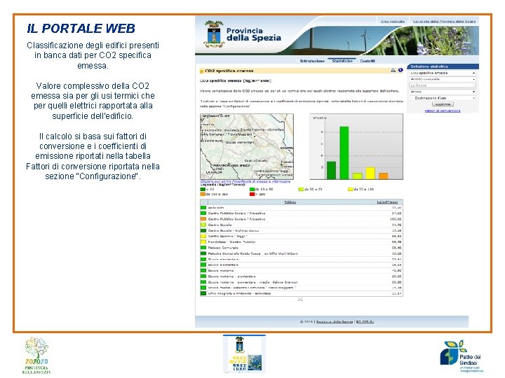Click the Provincia della Spezia coat of arms

(213, 34)
